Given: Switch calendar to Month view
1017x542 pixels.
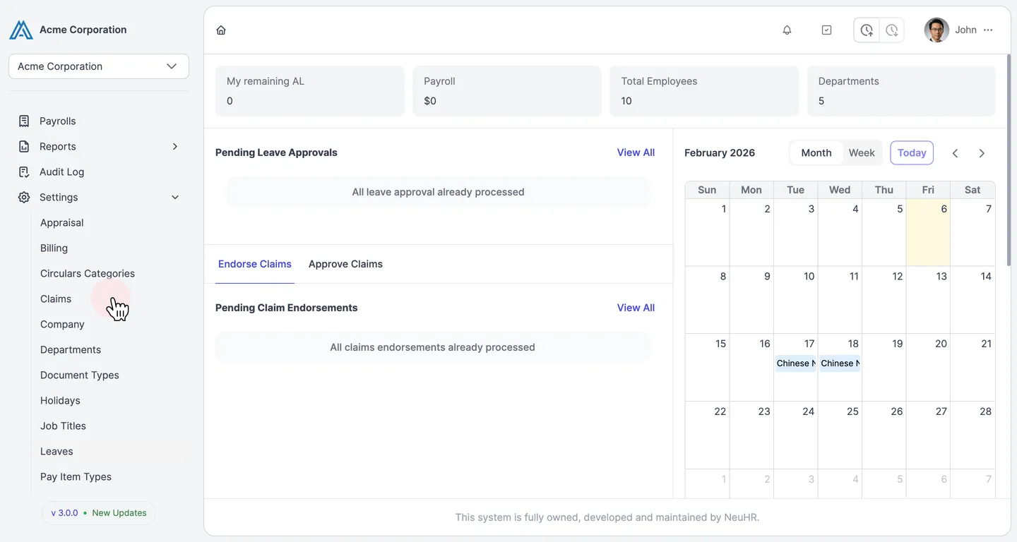Looking at the screenshot, I should 816,153.
